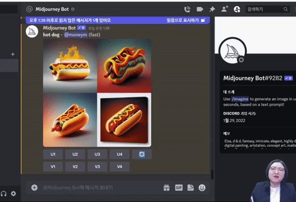Open the gift Nitro icon
This screenshot has width=296, height=202.
[166, 187]
